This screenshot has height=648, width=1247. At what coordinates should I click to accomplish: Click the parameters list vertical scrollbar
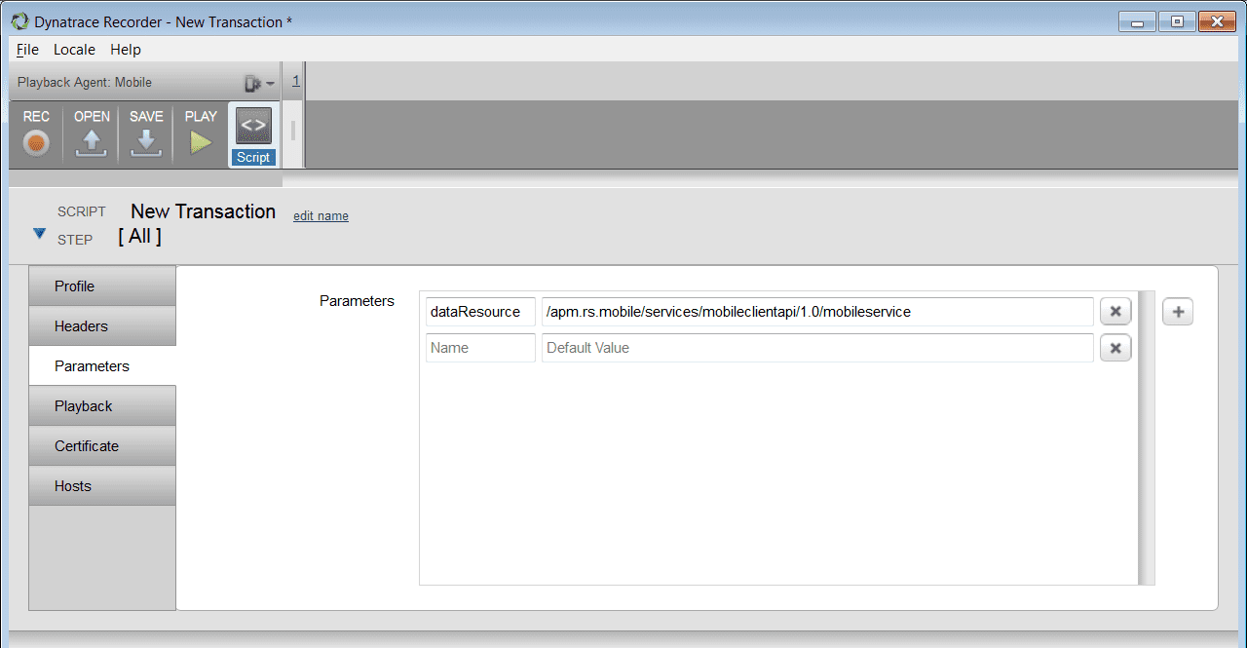tap(1146, 438)
